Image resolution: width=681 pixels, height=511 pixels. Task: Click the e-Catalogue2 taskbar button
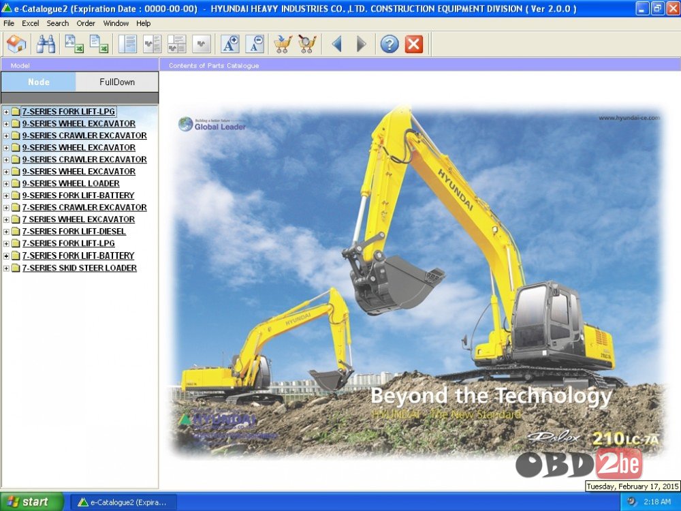pyautogui.click(x=124, y=502)
